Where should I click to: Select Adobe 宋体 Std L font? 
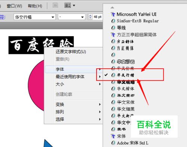coord(132,143)
